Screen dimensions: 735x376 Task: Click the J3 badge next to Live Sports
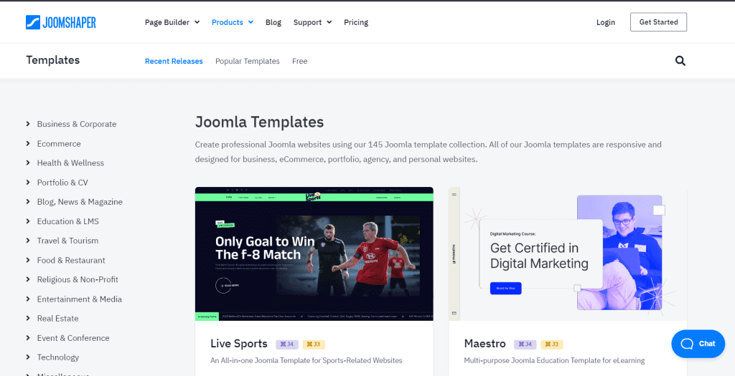click(314, 344)
